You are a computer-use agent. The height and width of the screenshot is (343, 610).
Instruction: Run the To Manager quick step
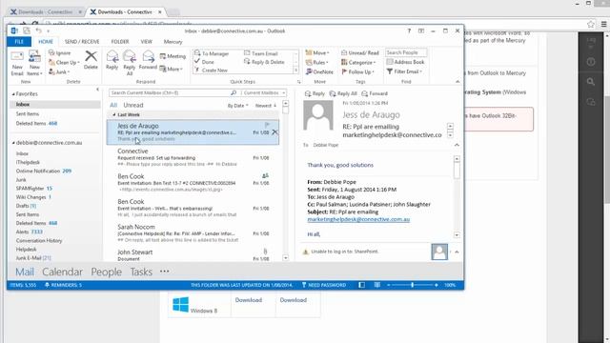(212, 53)
